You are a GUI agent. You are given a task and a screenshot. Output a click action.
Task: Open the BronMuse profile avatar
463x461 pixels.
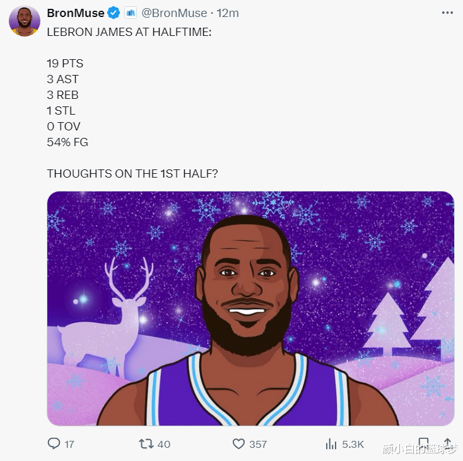[x=25, y=21]
